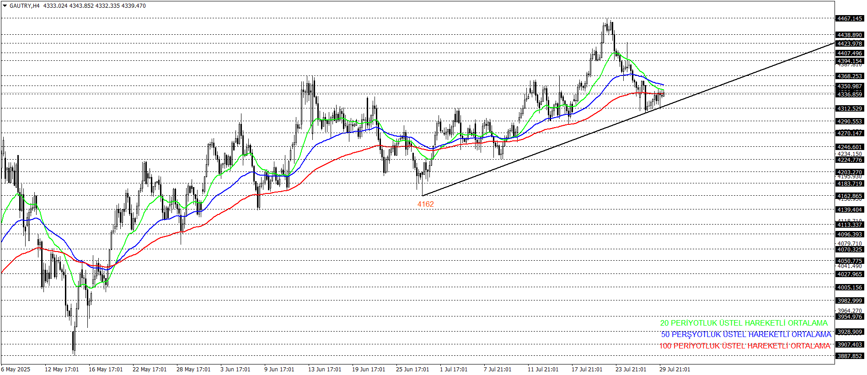Click the 4438.890 price level label

850,35
